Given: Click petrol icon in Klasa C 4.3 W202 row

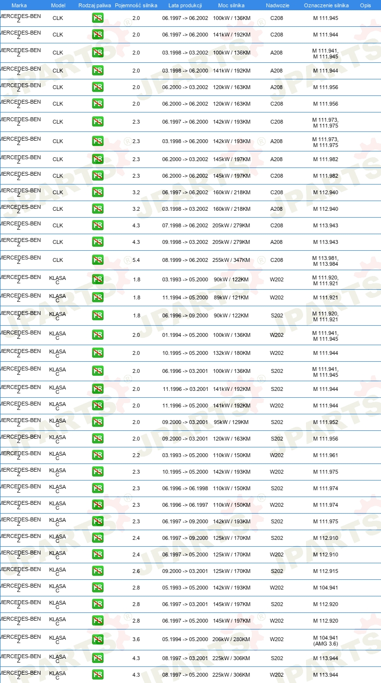Looking at the screenshot, I should click(x=97, y=675).
